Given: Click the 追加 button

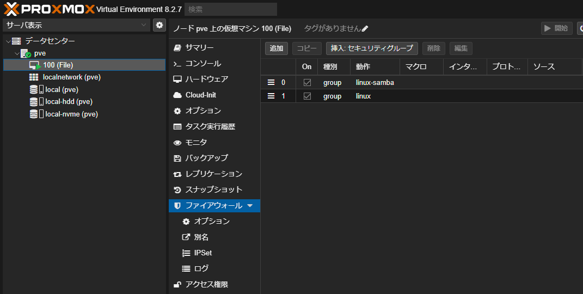Looking at the screenshot, I should point(276,48).
